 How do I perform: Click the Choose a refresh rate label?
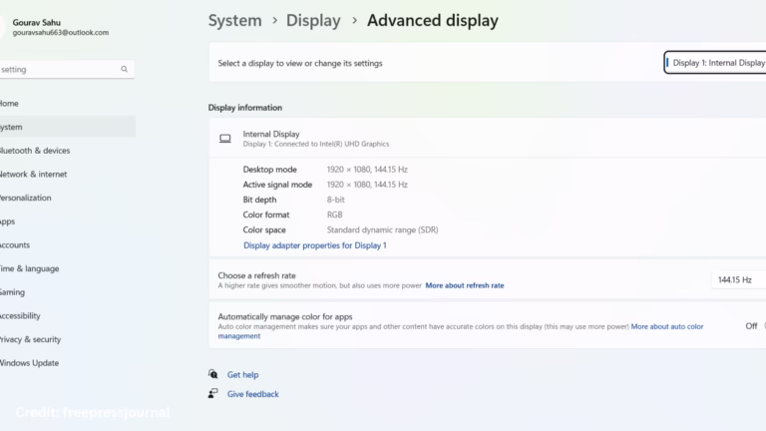256,275
